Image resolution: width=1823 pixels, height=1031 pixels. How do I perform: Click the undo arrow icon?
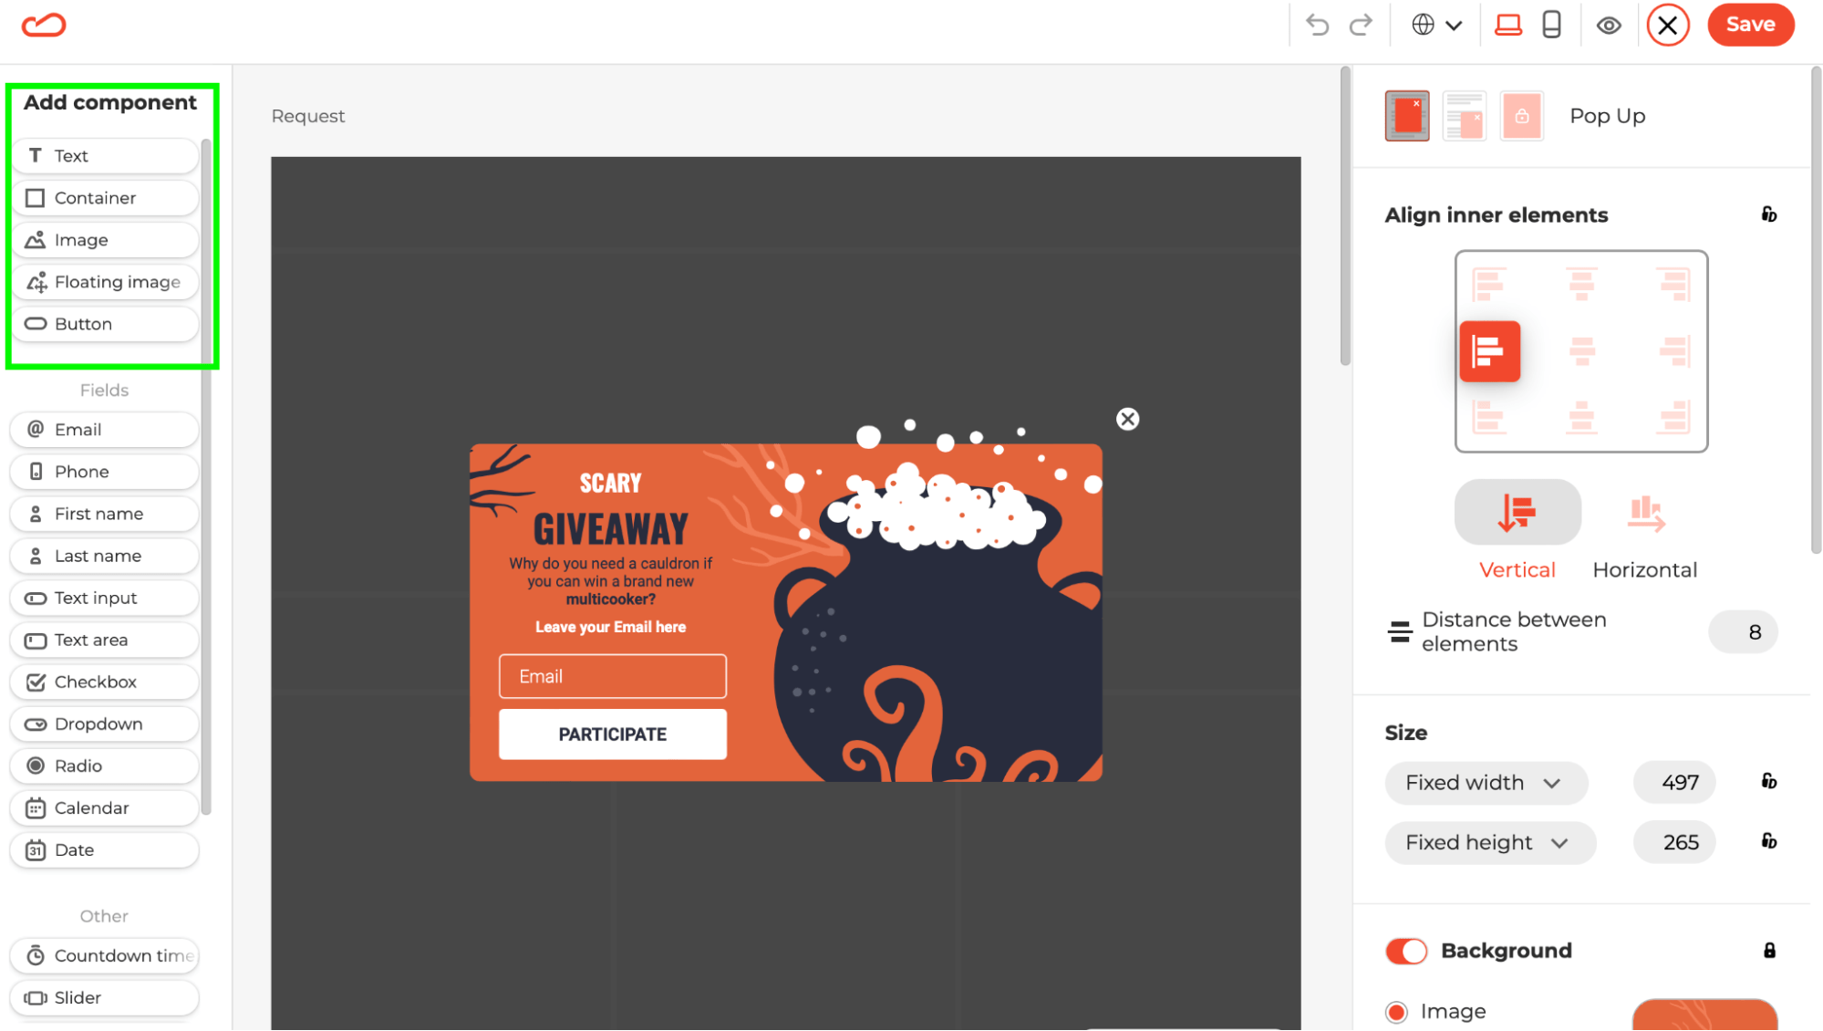tap(1317, 25)
